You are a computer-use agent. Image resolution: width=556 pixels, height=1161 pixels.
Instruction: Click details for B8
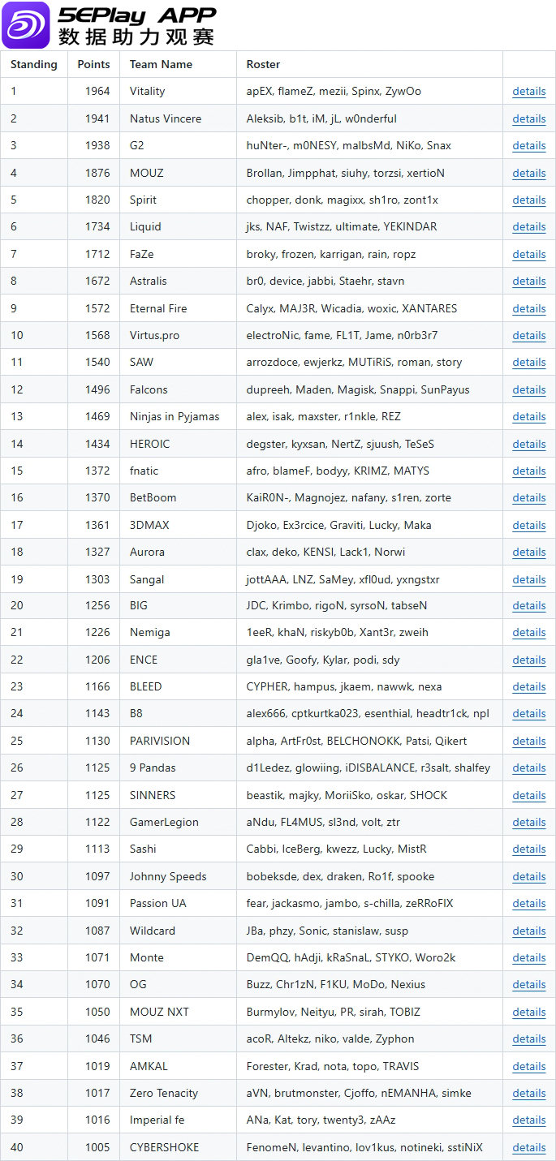point(529,713)
